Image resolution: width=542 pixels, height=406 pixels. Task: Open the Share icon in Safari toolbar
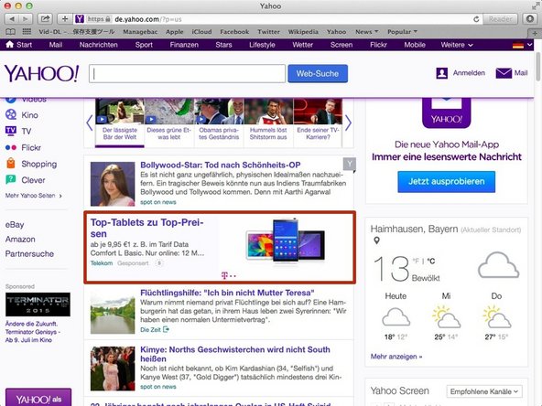pyautogui.click(x=45, y=19)
